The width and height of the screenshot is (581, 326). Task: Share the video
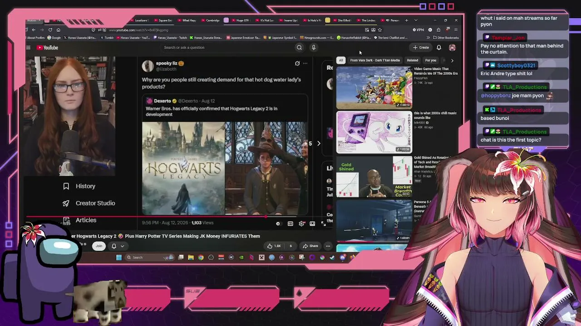coord(311,246)
